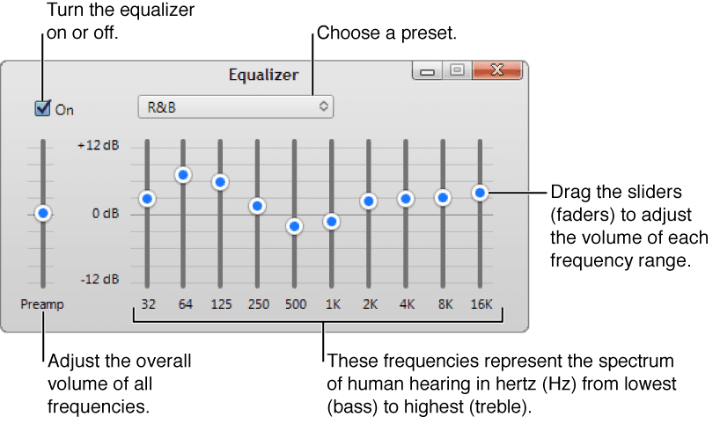Select the 2K frequency fader knob
The width and height of the screenshot is (720, 424).
pyautogui.click(x=368, y=201)
